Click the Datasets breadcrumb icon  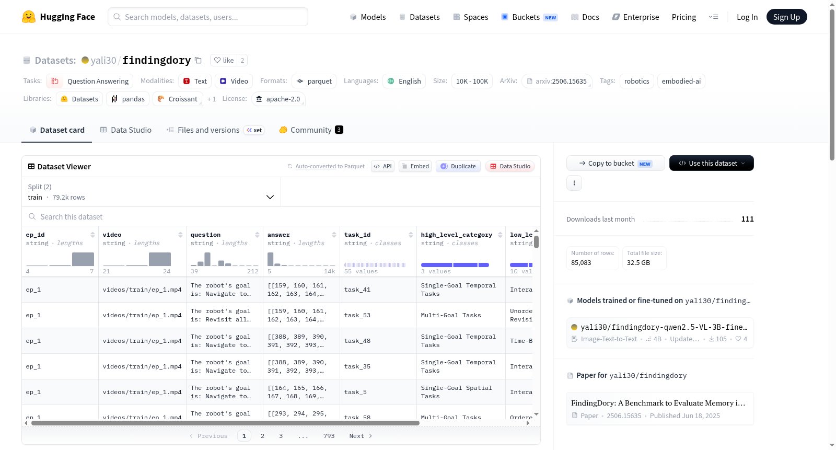[27, 60]
